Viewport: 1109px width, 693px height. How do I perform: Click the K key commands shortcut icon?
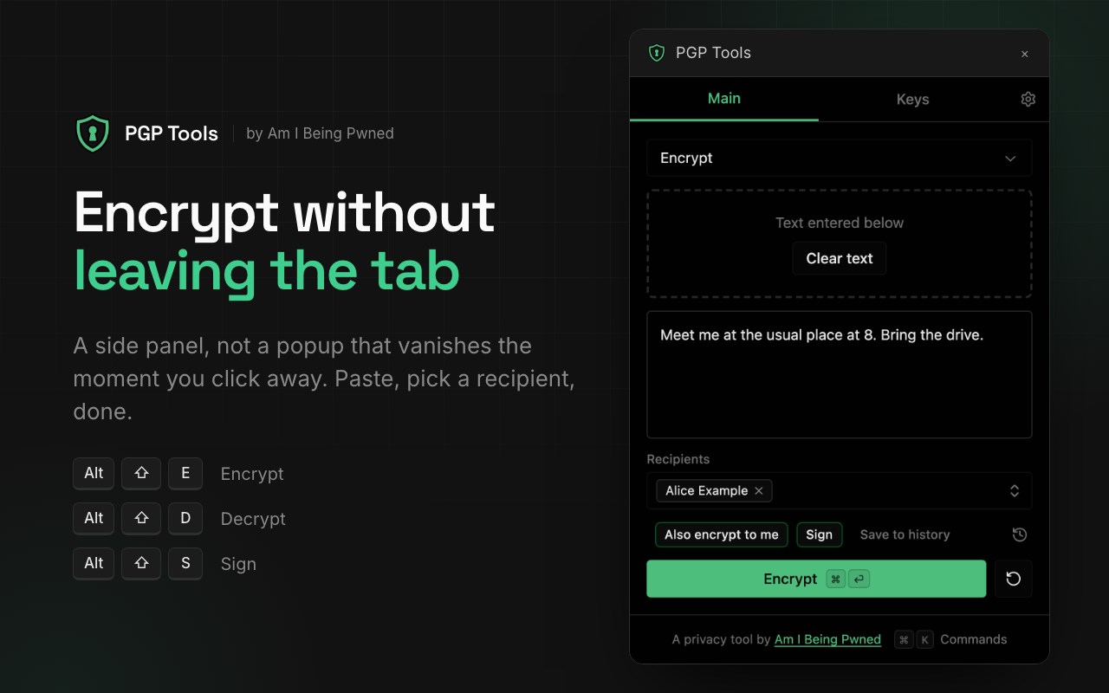pyautogui.click(x=924, y=639)
